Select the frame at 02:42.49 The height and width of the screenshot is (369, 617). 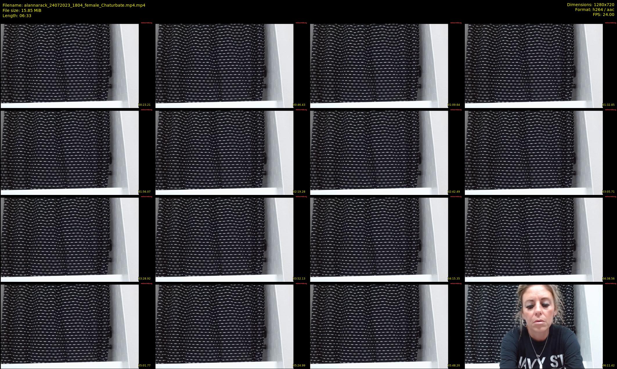click(385, 153)
